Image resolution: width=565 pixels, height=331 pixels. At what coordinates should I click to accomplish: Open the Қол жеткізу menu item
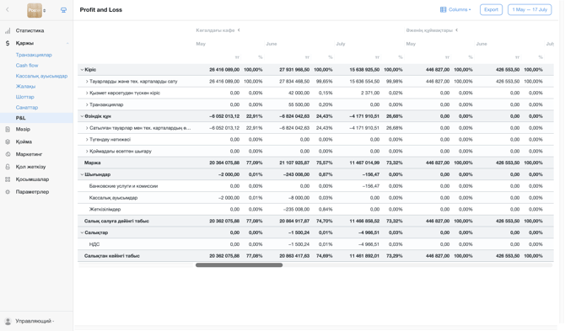30,167
